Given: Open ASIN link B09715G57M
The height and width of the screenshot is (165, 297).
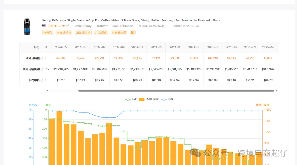Looking at the screenshot, I should point(56,26).
